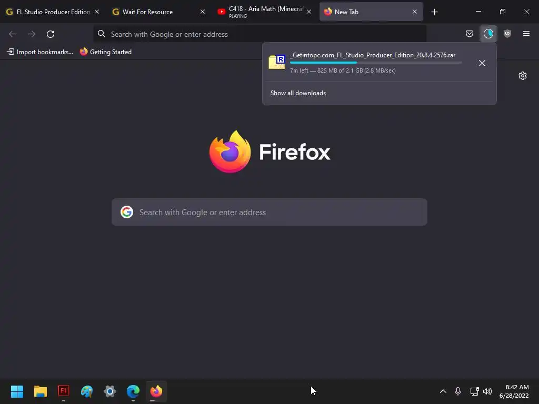The height and width of the screenshot is (404, 539).
Task: Click the microphone tray icon
Action: tap(458, 391)
